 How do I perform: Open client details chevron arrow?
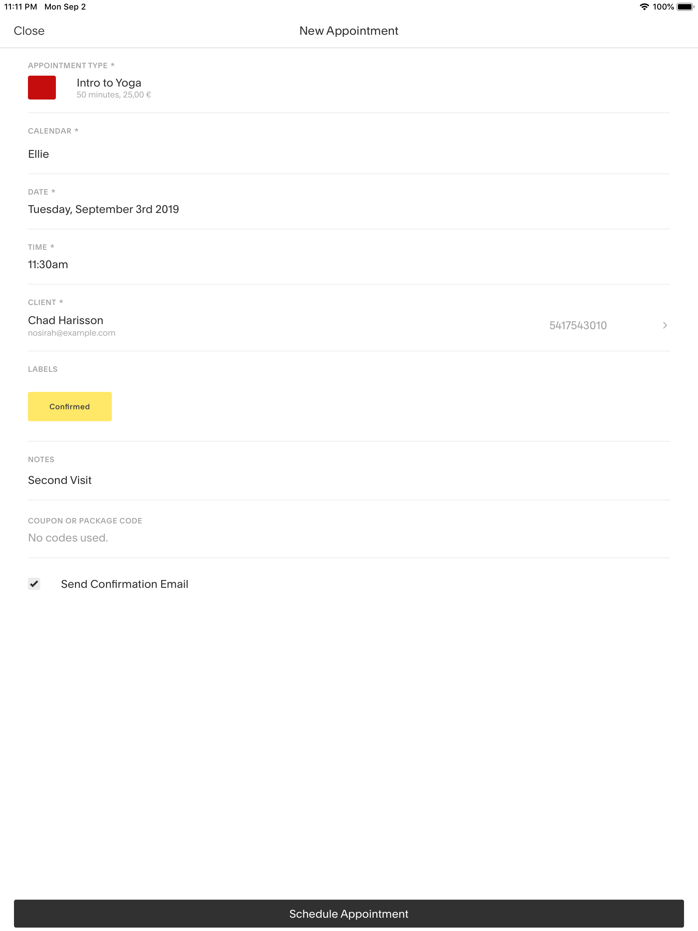pyautogui.click(x=665, y=325)
